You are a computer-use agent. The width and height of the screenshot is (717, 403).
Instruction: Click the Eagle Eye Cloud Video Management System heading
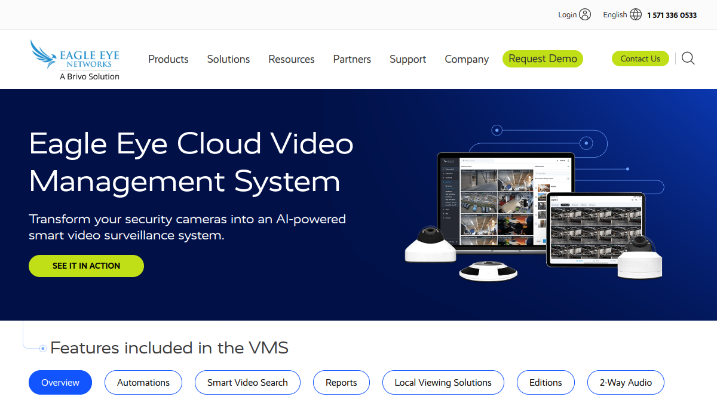coord(191,162)
